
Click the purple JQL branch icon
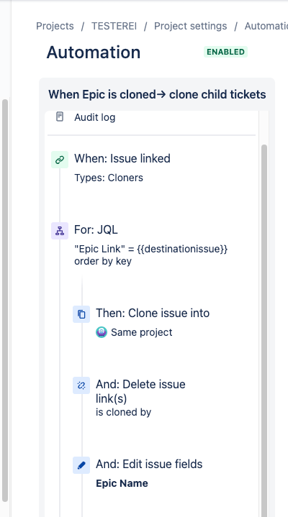[60, 231]
